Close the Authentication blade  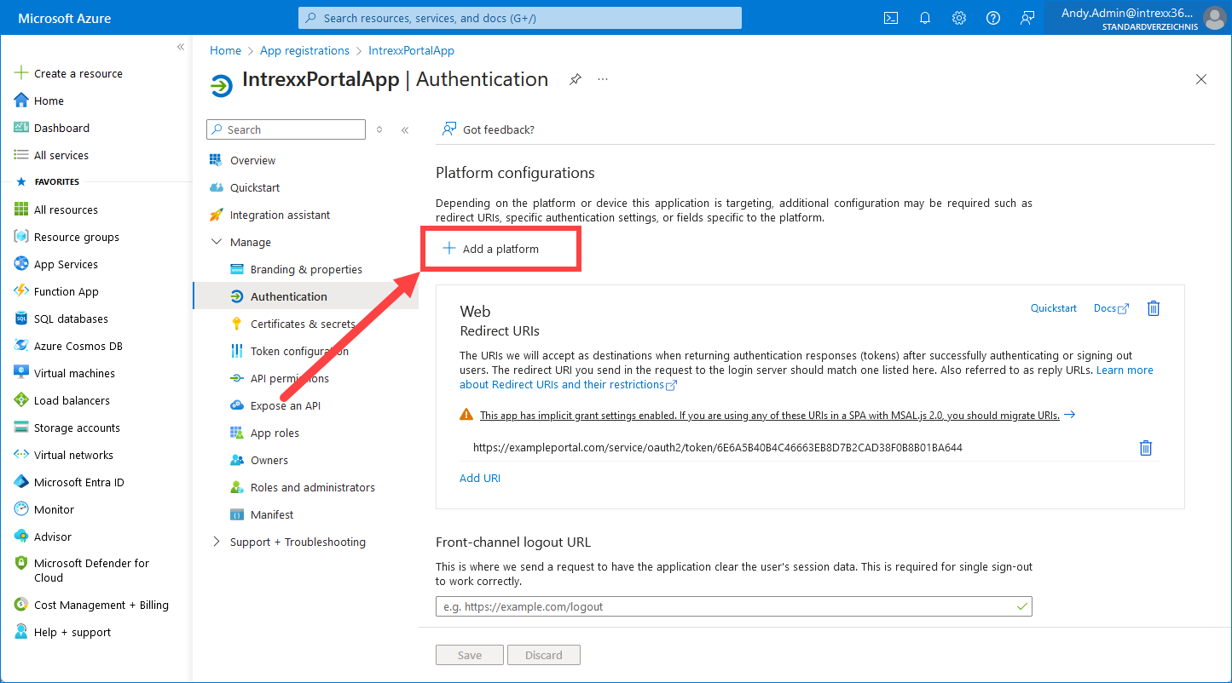[x=1201, y=79]
